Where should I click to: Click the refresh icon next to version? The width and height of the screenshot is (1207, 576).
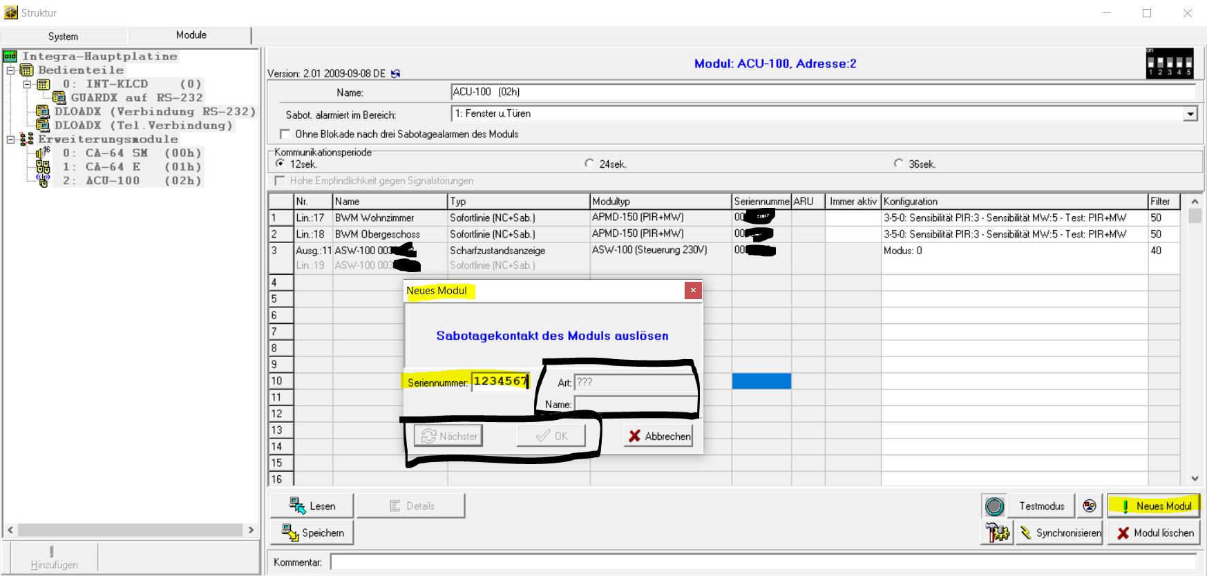coord(395,74)
